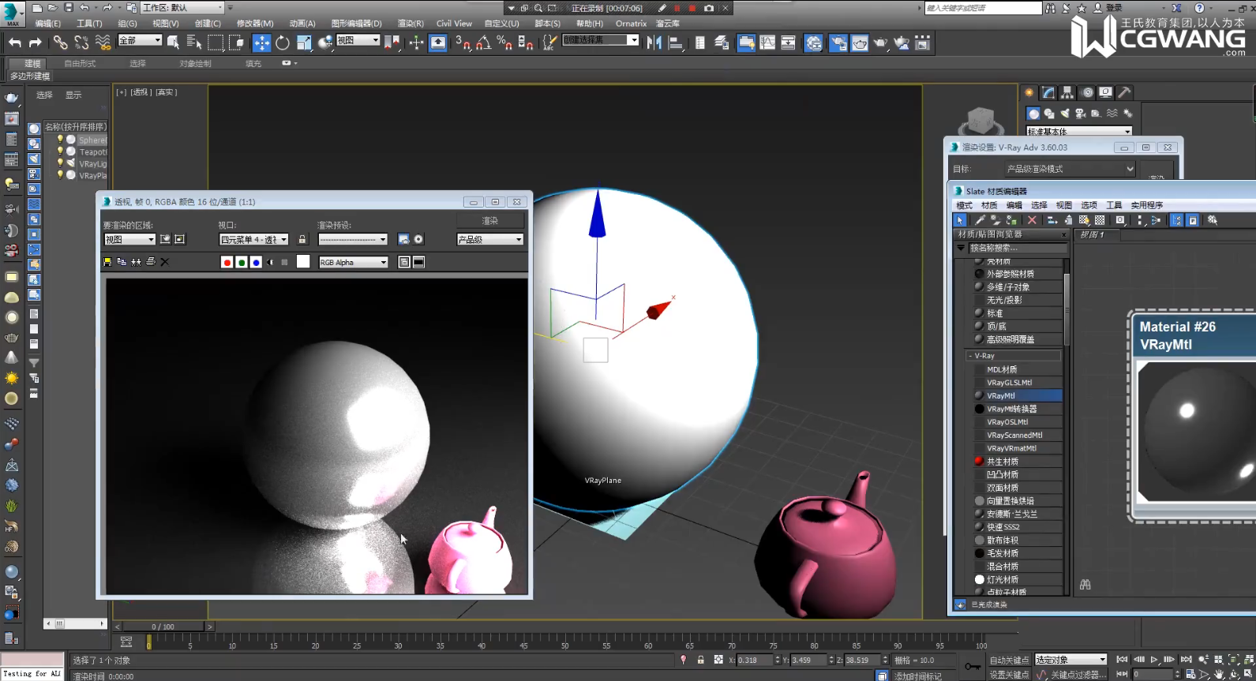
Task: Open Modify panel tab icon
Action: tap(1048, 92)
